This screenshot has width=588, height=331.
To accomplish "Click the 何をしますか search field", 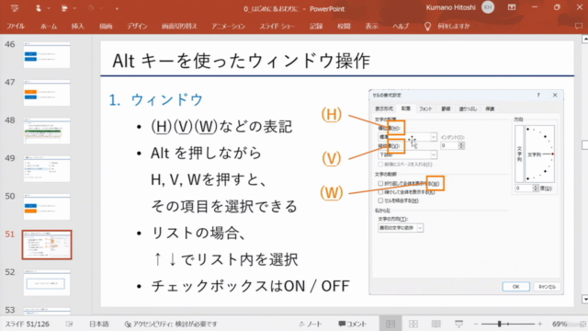I will pyautogui.click(x=453, y=26).
